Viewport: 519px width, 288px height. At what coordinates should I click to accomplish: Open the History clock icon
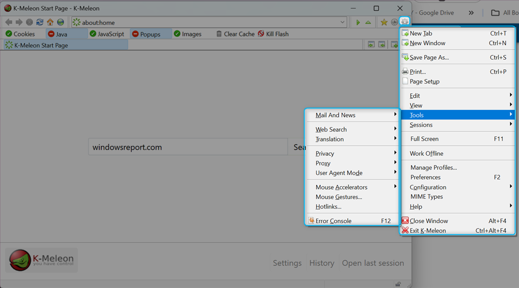pos(394,22)
